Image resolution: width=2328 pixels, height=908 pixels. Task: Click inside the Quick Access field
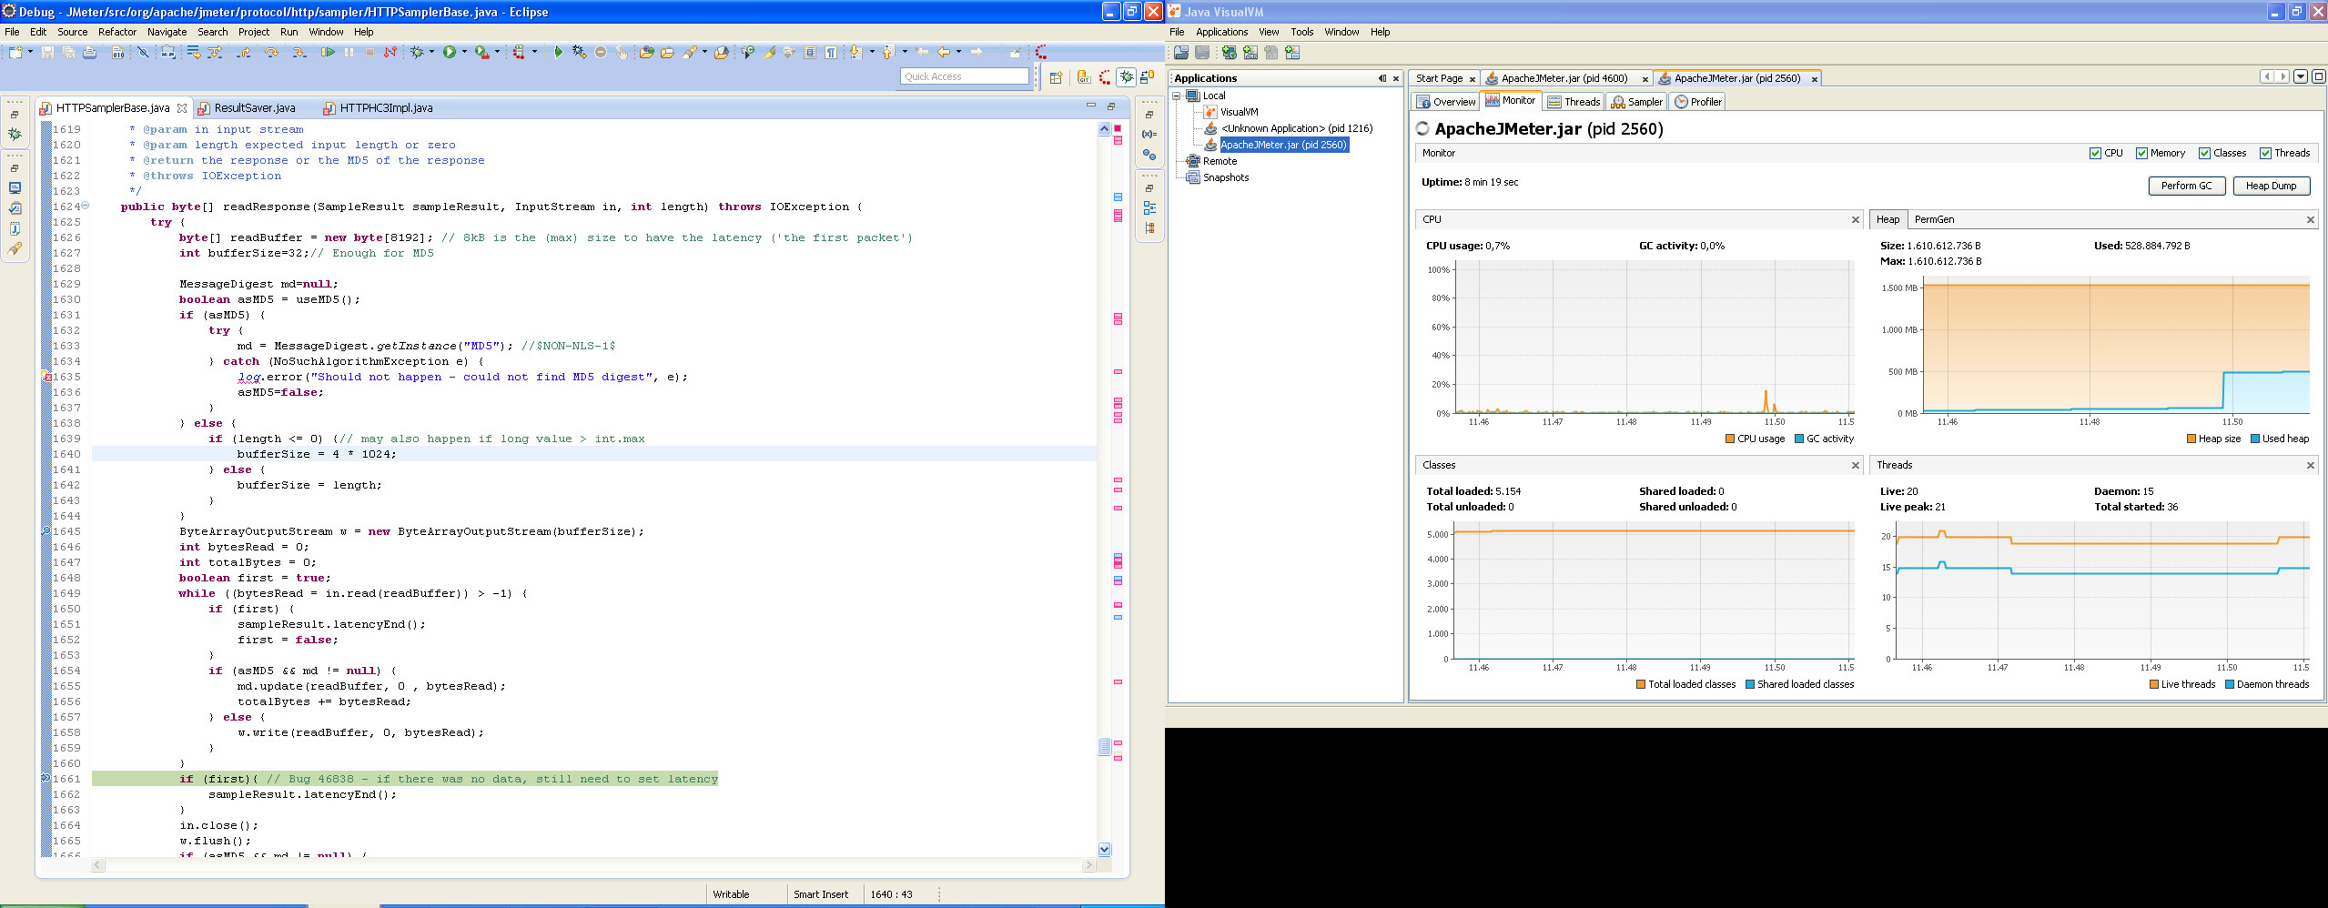coord(963,76)
